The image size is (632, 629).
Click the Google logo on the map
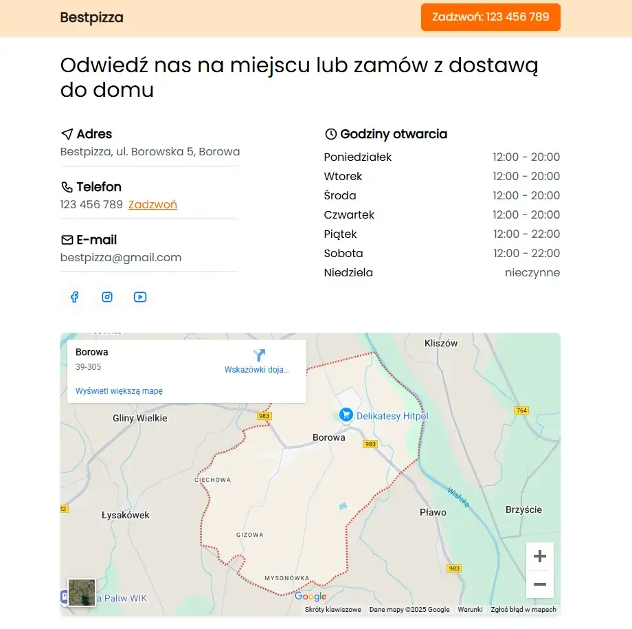pyautogui.click(x=311, y=596)
